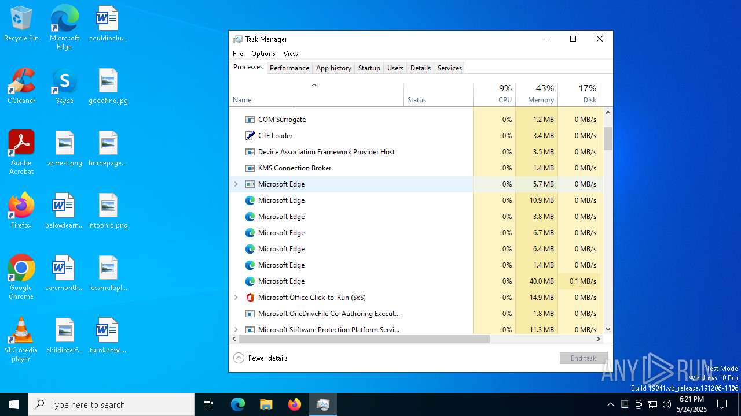
Task: Select the Microsoft Edge desktop shortcut
Action: [64, 28]
